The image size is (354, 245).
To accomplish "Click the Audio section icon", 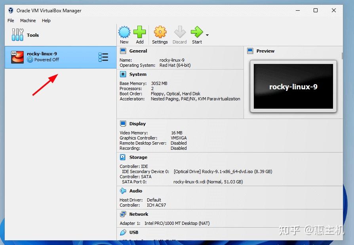I will click(x=123, y=190).
